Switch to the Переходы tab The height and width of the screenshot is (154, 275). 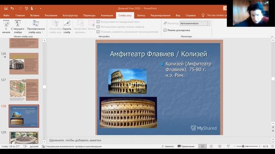[89, 15]
